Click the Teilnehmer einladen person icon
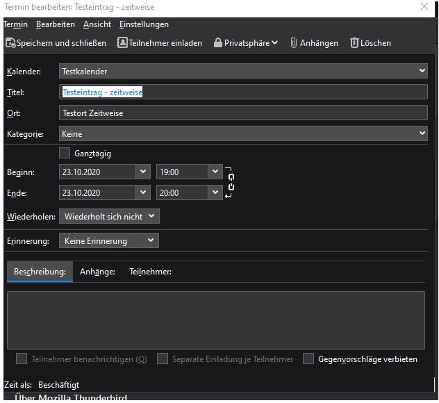 click(122, 42)
